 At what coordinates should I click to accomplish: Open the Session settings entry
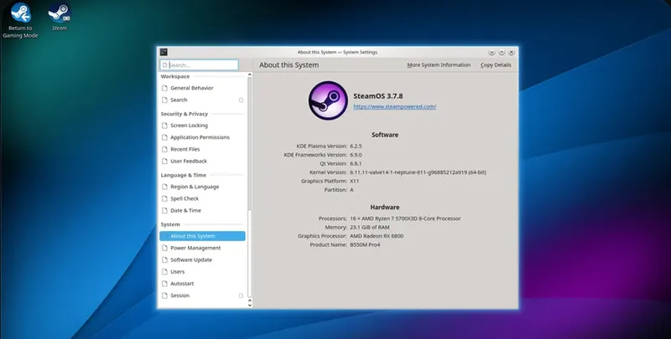click(202, 295)
